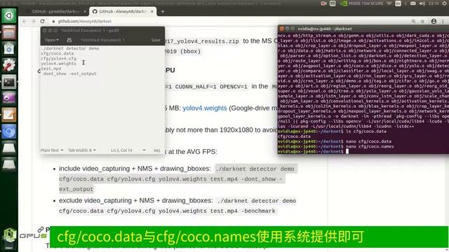Click the second removable drive icon in dock
Viewport: 449px width, 252px height.
coord(9,164)
